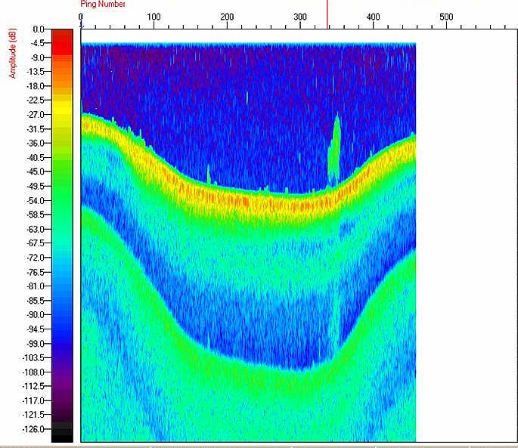Image resolution: width=518 pixels, height=448 pixels.
Task: Pick the yellow band near -27.0 dB
Action: tap(62, 114)
